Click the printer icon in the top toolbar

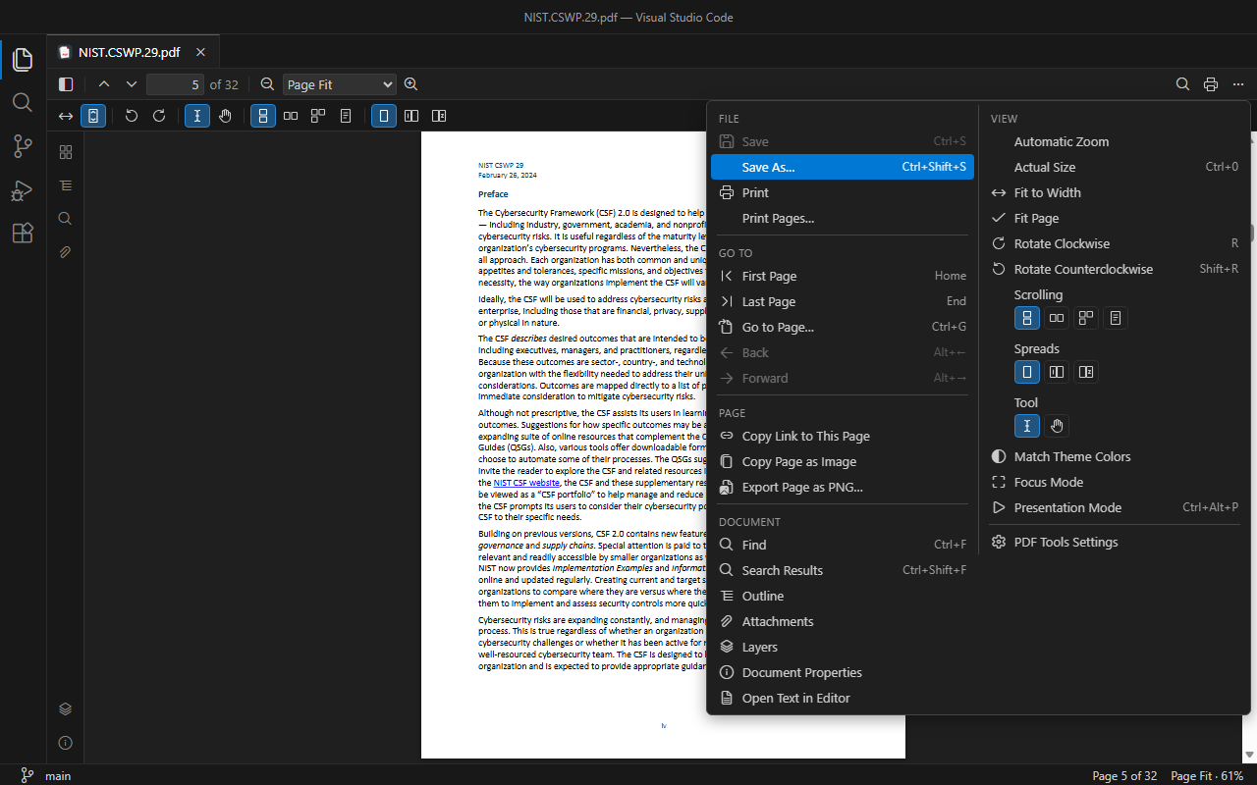1211,84
